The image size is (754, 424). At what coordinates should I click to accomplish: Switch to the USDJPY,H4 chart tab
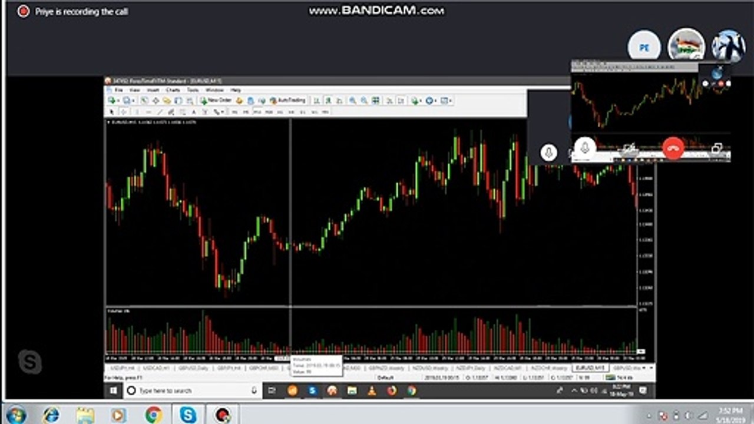(x=123, y=367)
